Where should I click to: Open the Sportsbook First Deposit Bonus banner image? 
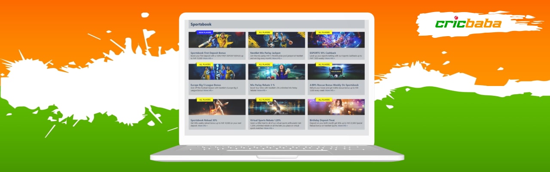(217, 40)
